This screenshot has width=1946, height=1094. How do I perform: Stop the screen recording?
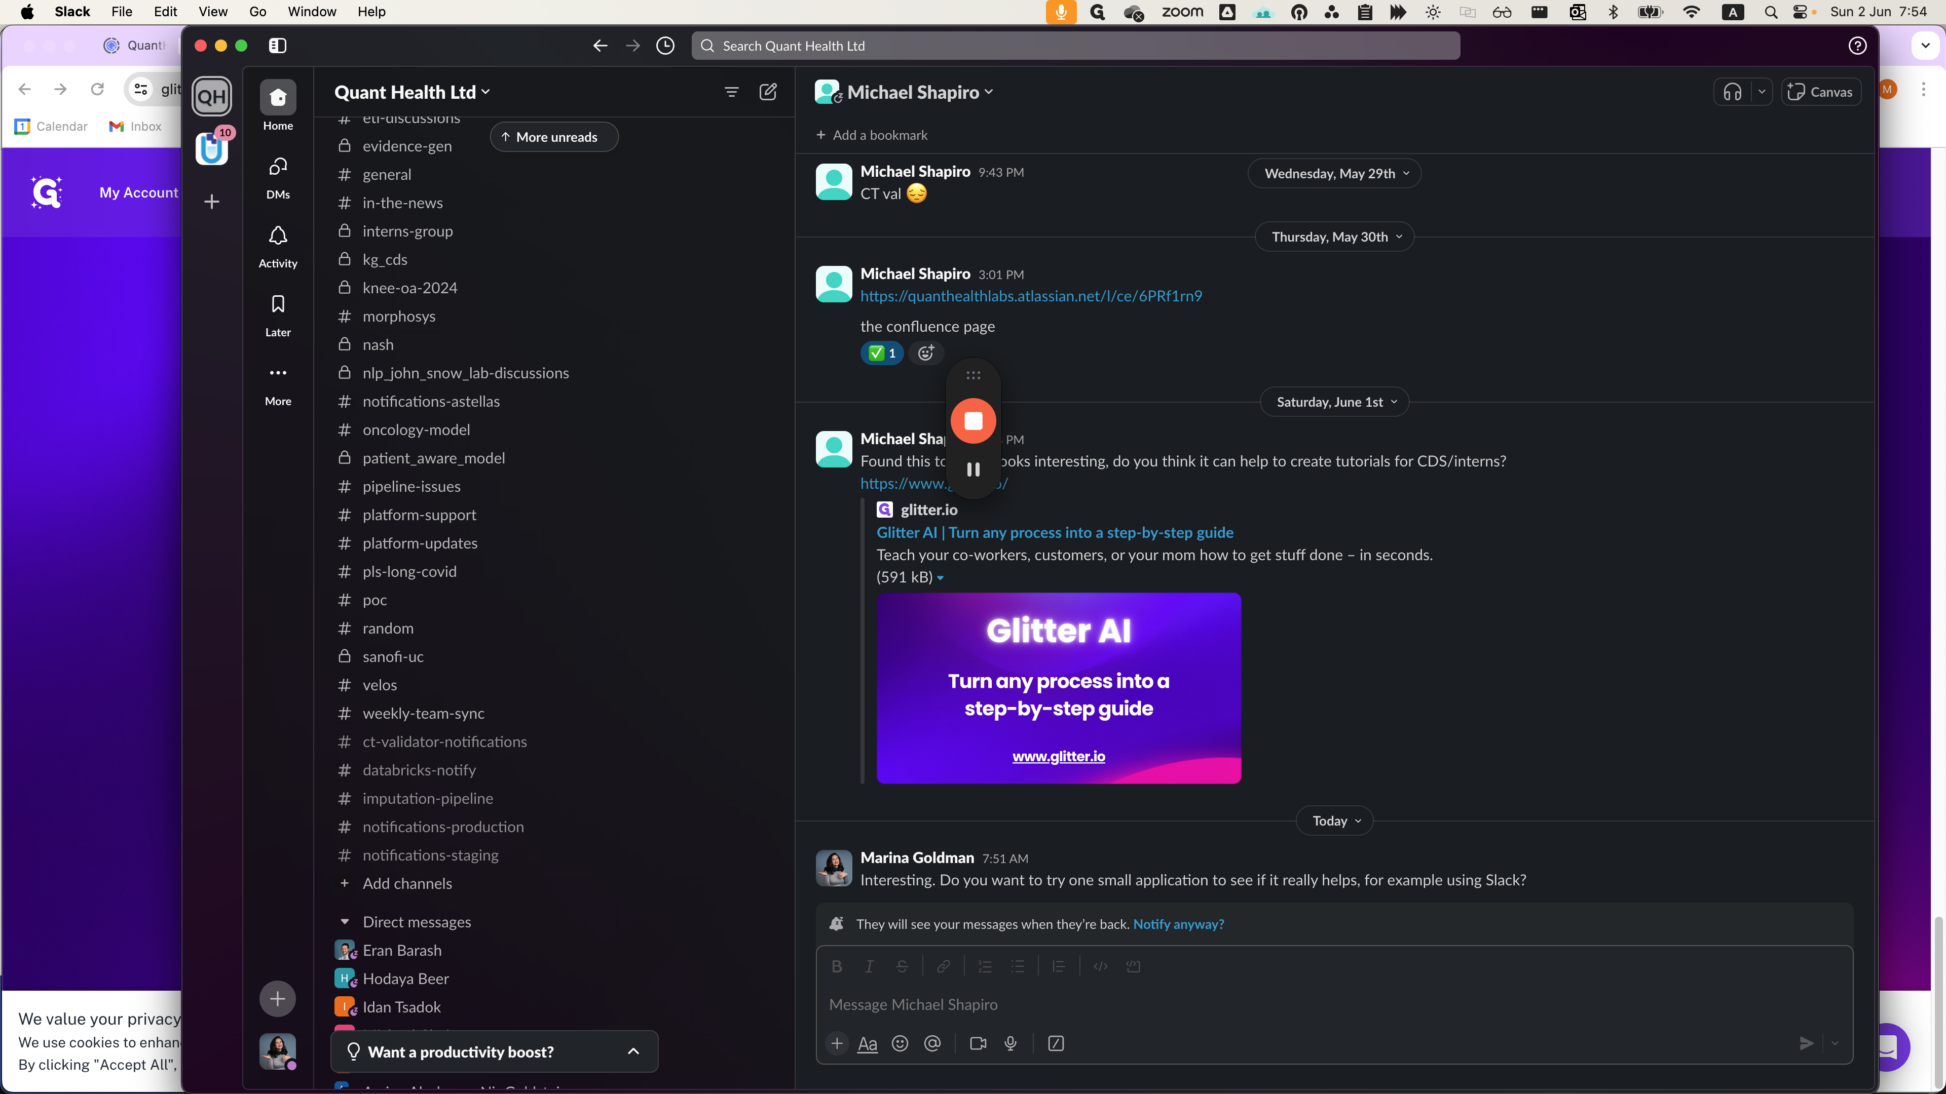coord(973,420)
